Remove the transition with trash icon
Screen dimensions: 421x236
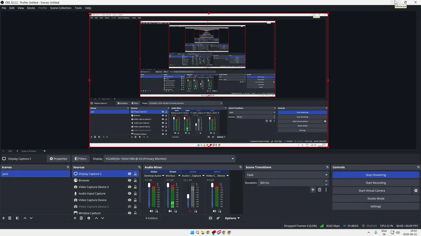pos(319,189)
